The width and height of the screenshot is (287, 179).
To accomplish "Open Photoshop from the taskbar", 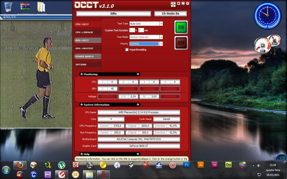I will [186, 165].
